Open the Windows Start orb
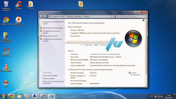This screenshot has height=99, width=176. coord(3,97)
